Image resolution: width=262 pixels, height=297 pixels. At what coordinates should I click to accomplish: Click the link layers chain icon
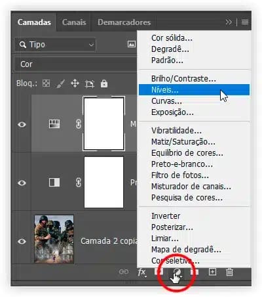124,272
